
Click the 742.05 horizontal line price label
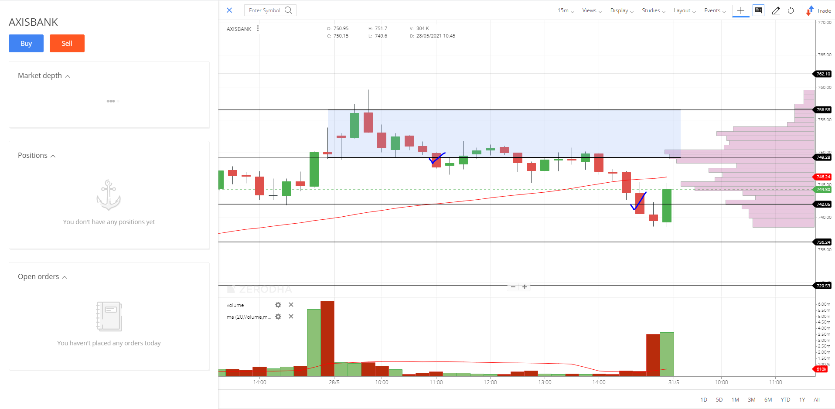(823, 204)
